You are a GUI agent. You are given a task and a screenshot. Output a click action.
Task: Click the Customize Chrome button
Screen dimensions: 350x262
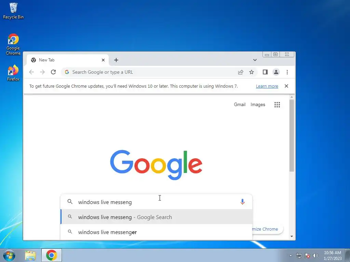pyautogui.click(x=267, y=229)
